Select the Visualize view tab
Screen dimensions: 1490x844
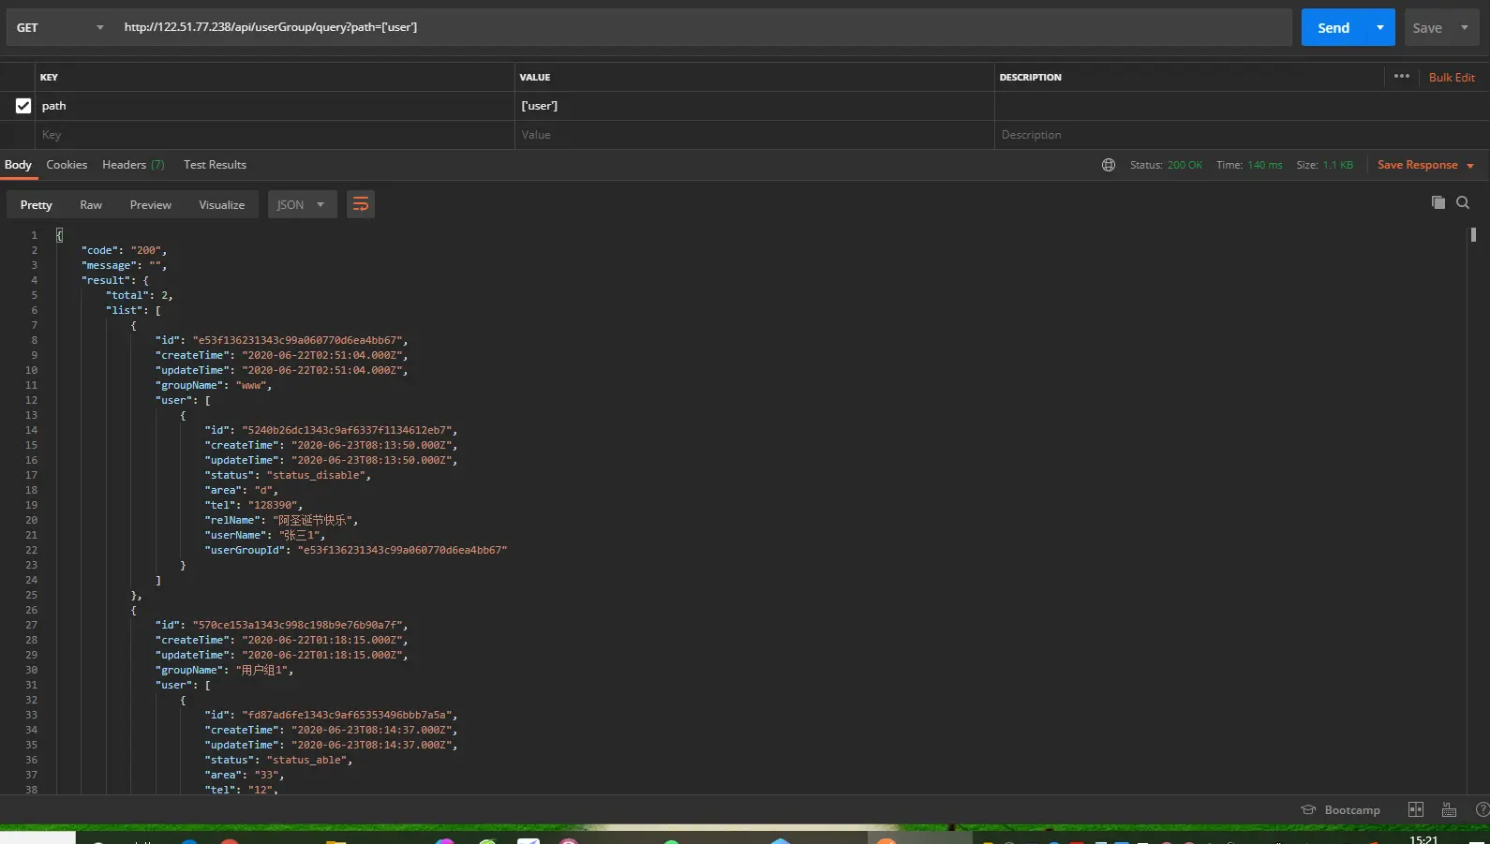222,204
